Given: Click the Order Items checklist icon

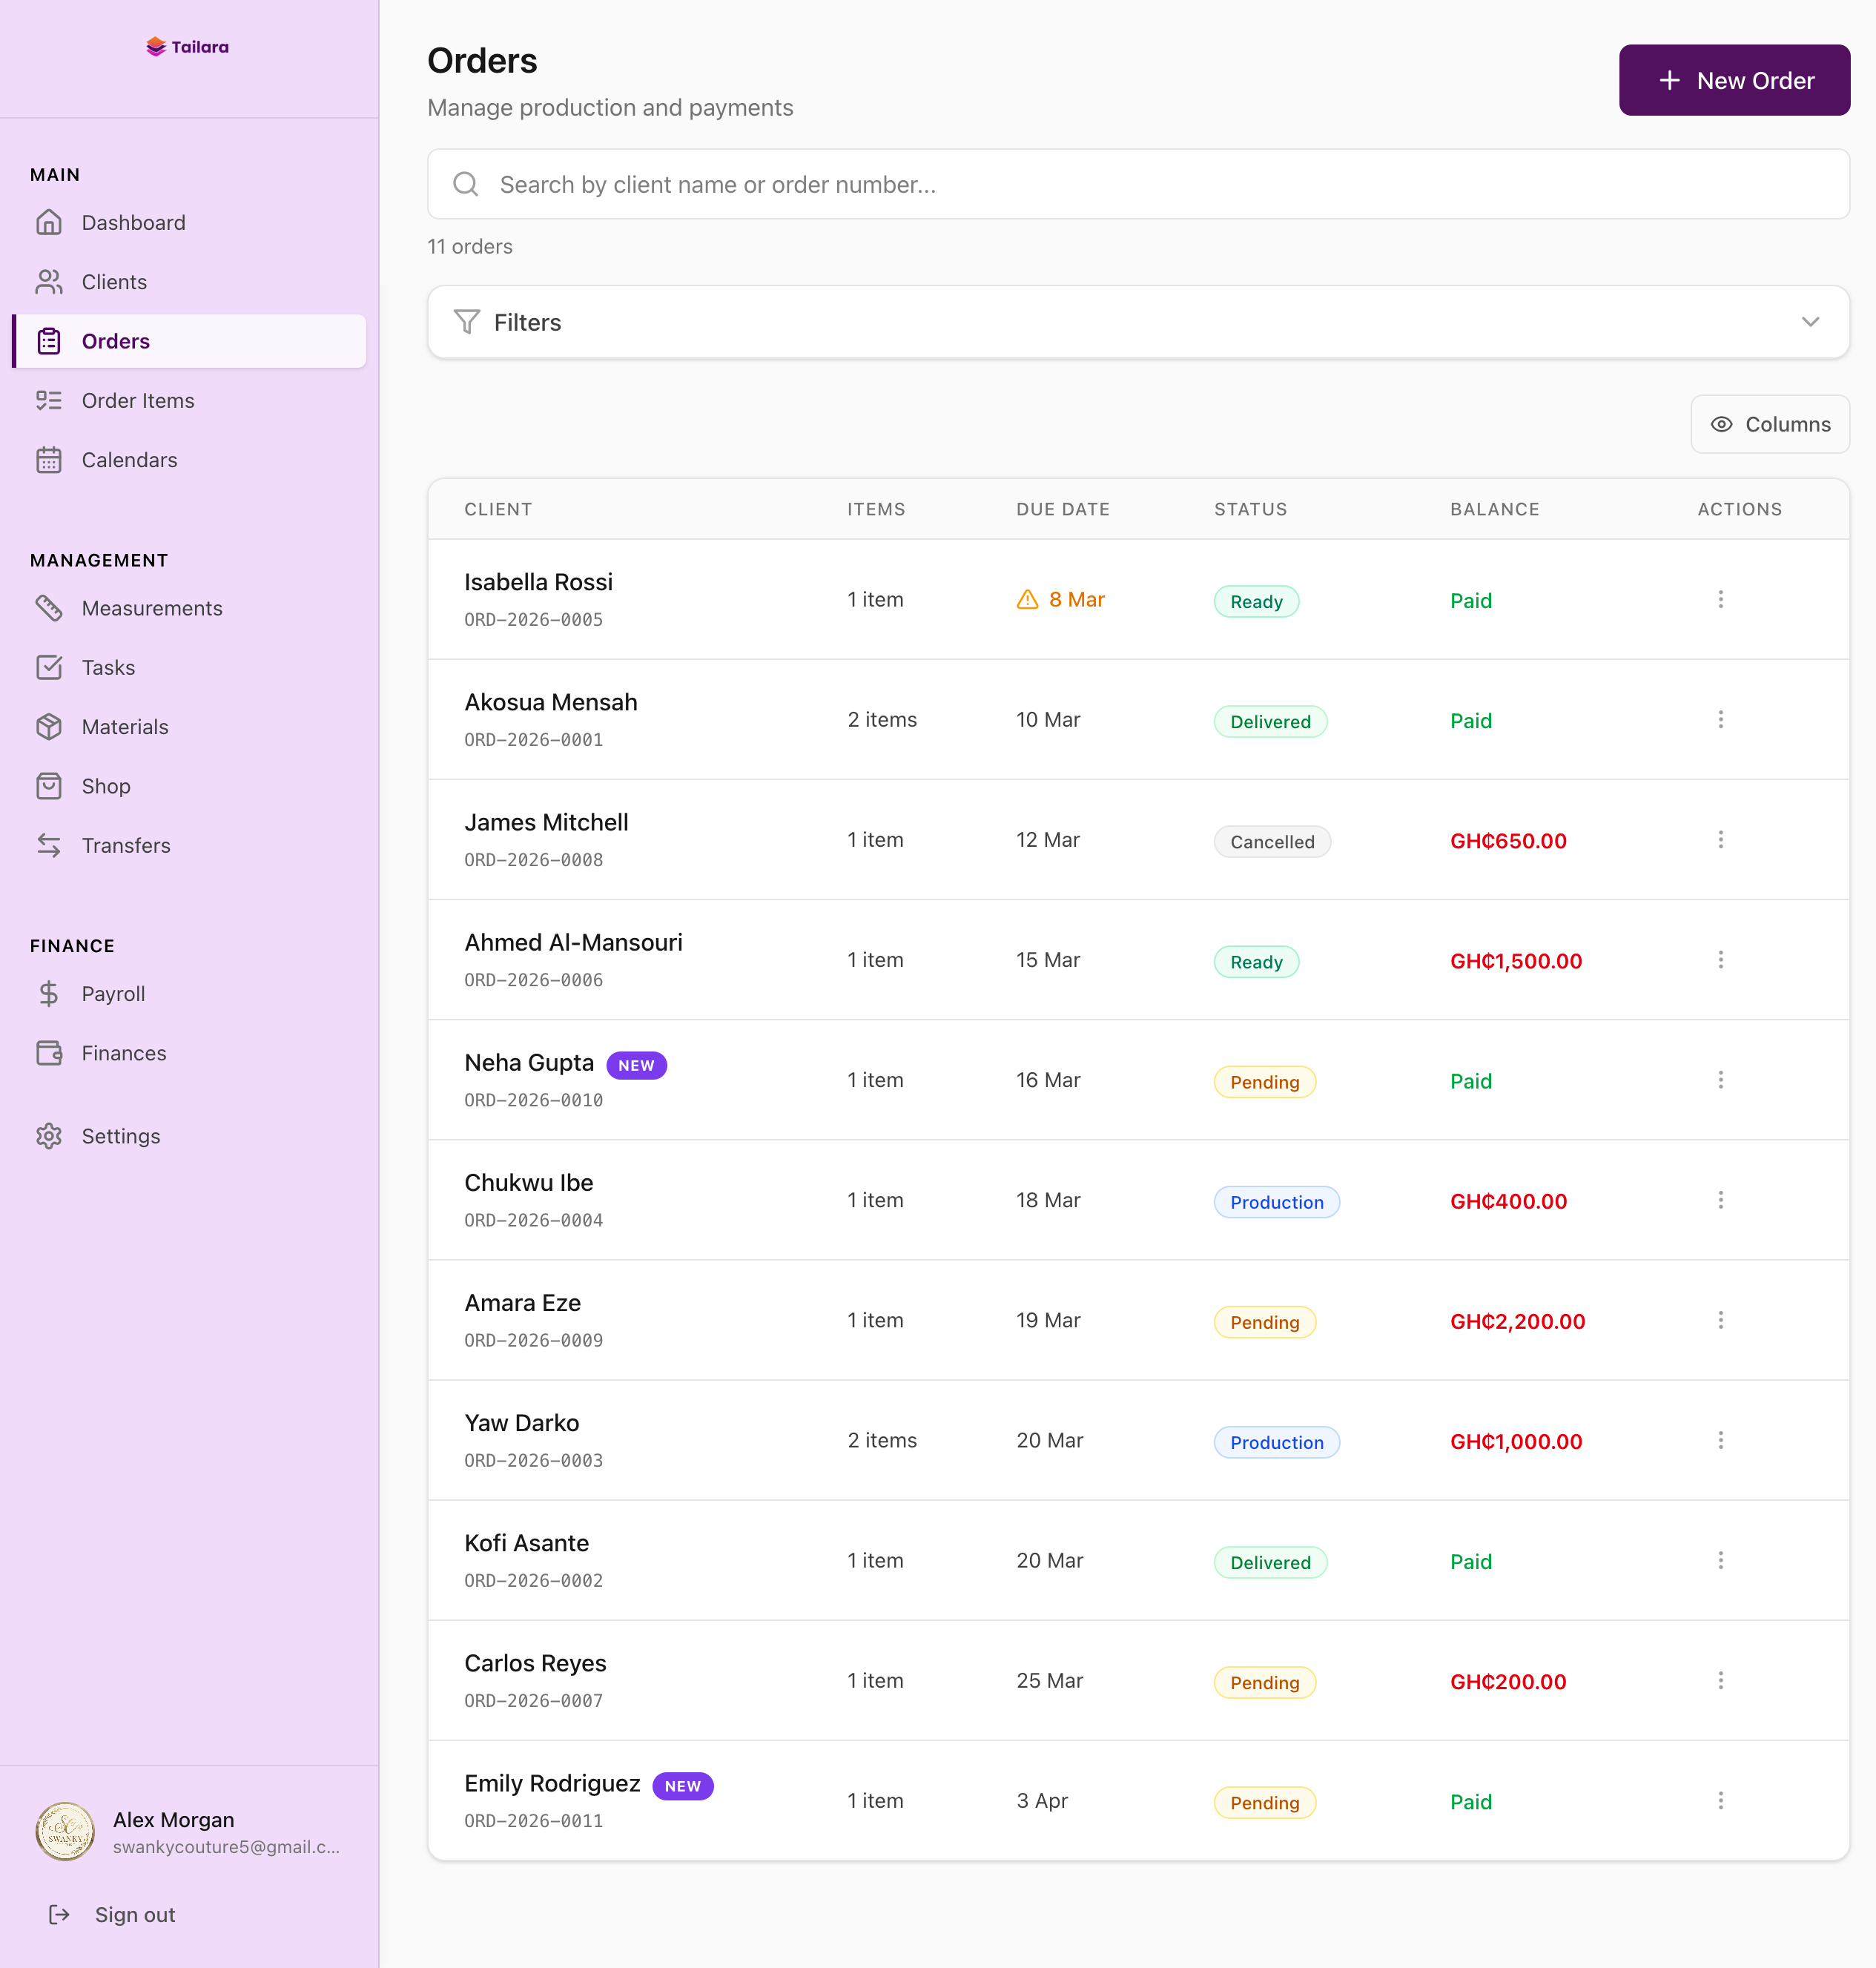Looking at the screenshot, I should click(50, 400).
